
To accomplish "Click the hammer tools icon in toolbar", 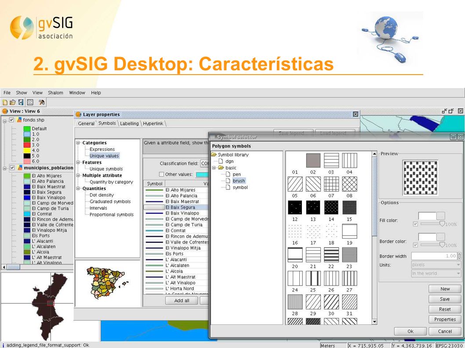I will click(x=41, y=102).
